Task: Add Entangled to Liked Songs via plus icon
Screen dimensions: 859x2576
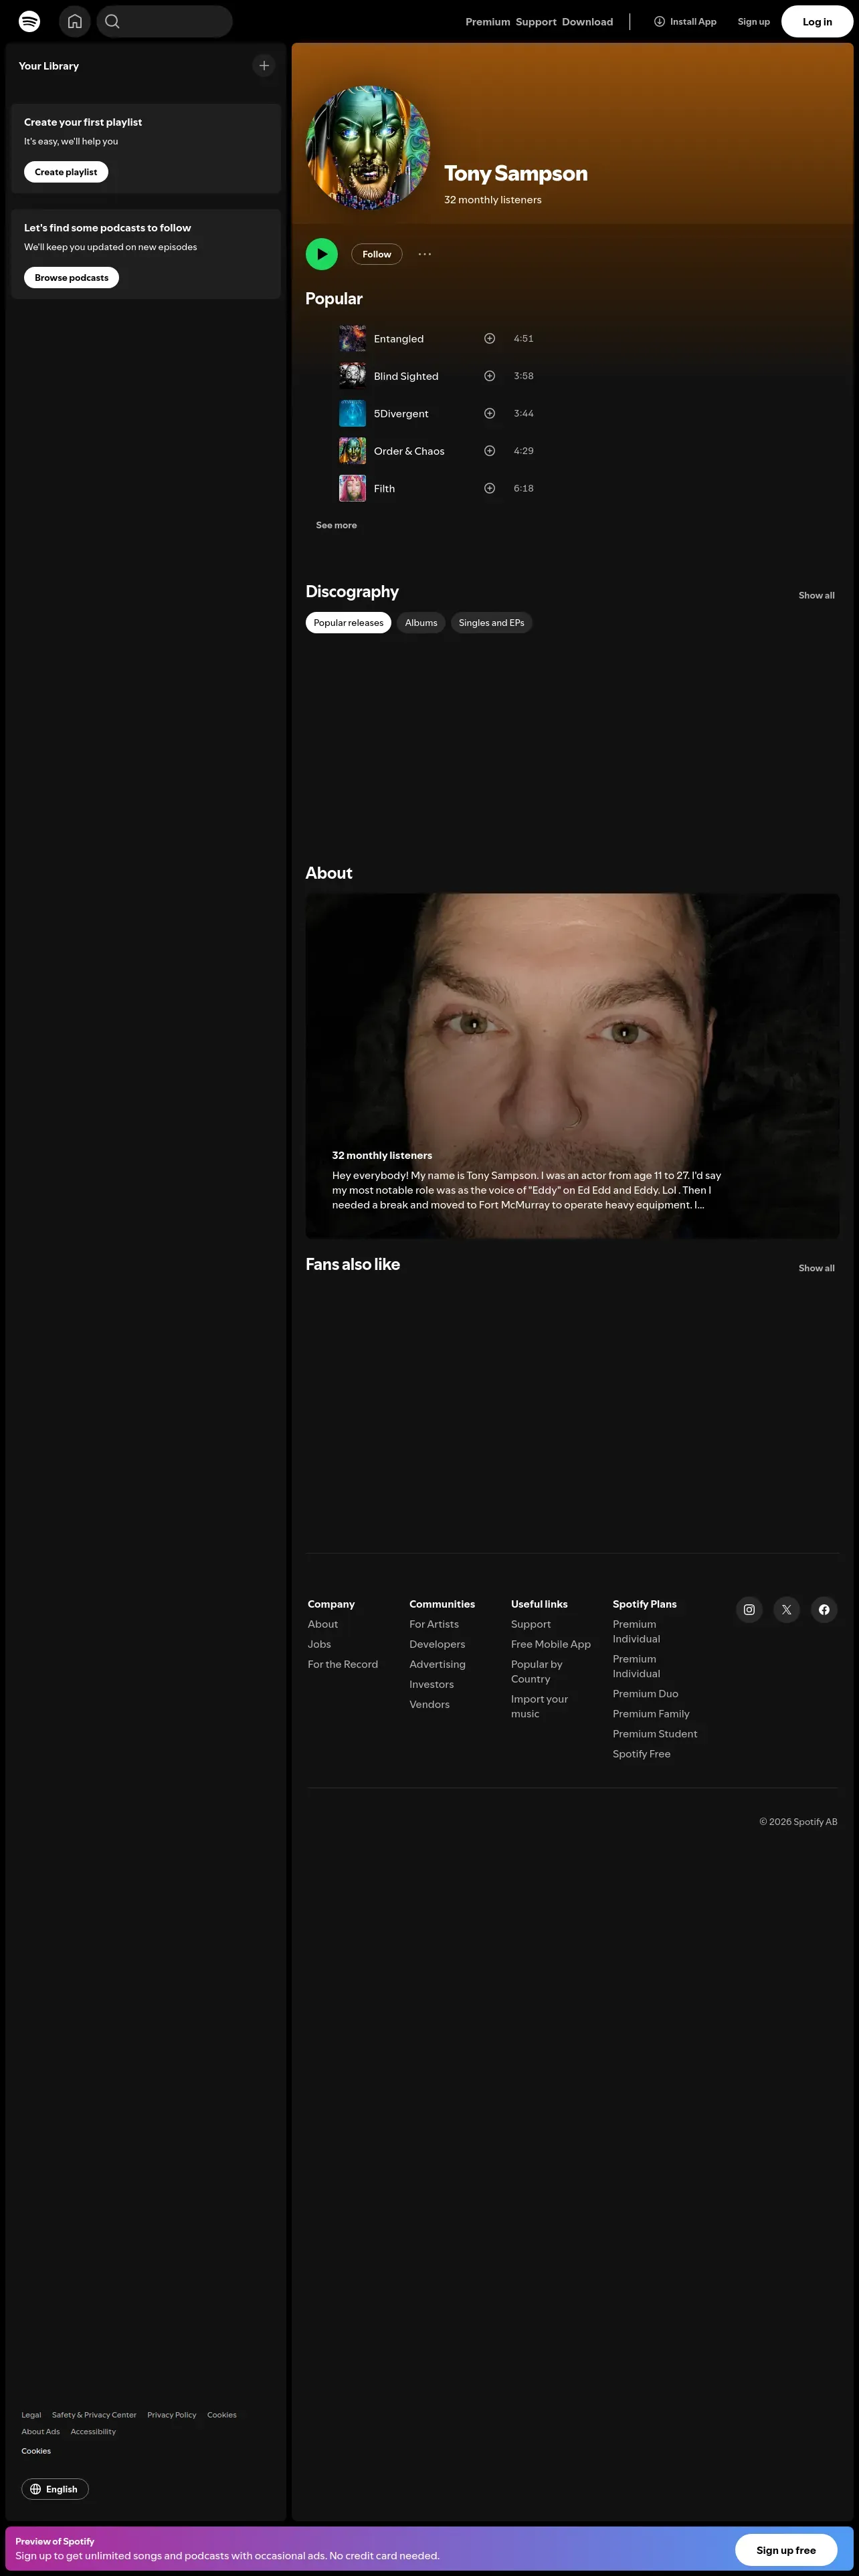Action: (490, 339)
